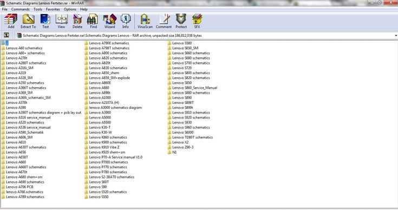Select 'Lenovo A536 service_manual' folder
This screenshot has height=210, width=398.
point(26,127)
